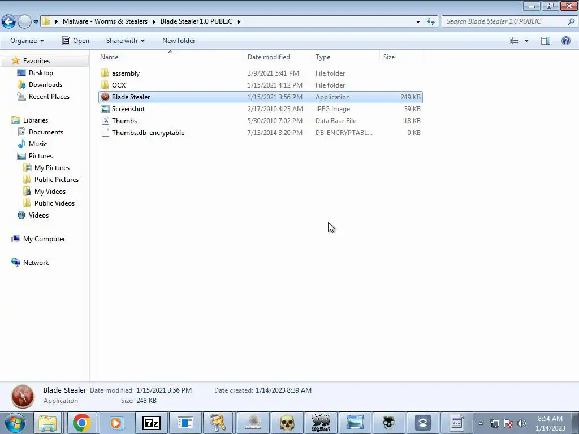Sort by Type column header

(x=345, y=57)
